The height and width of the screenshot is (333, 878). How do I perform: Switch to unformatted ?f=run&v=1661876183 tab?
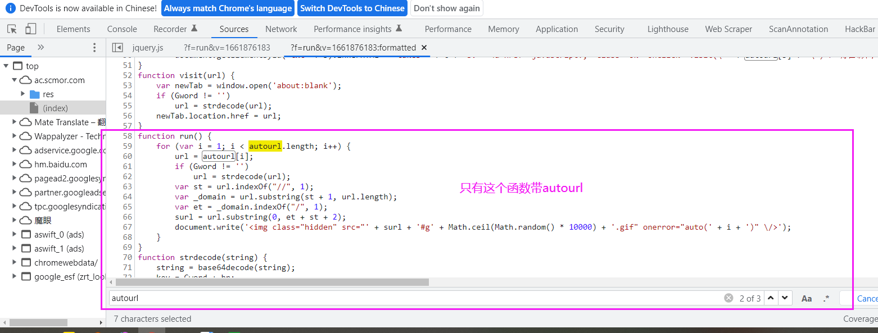[227, 48]
